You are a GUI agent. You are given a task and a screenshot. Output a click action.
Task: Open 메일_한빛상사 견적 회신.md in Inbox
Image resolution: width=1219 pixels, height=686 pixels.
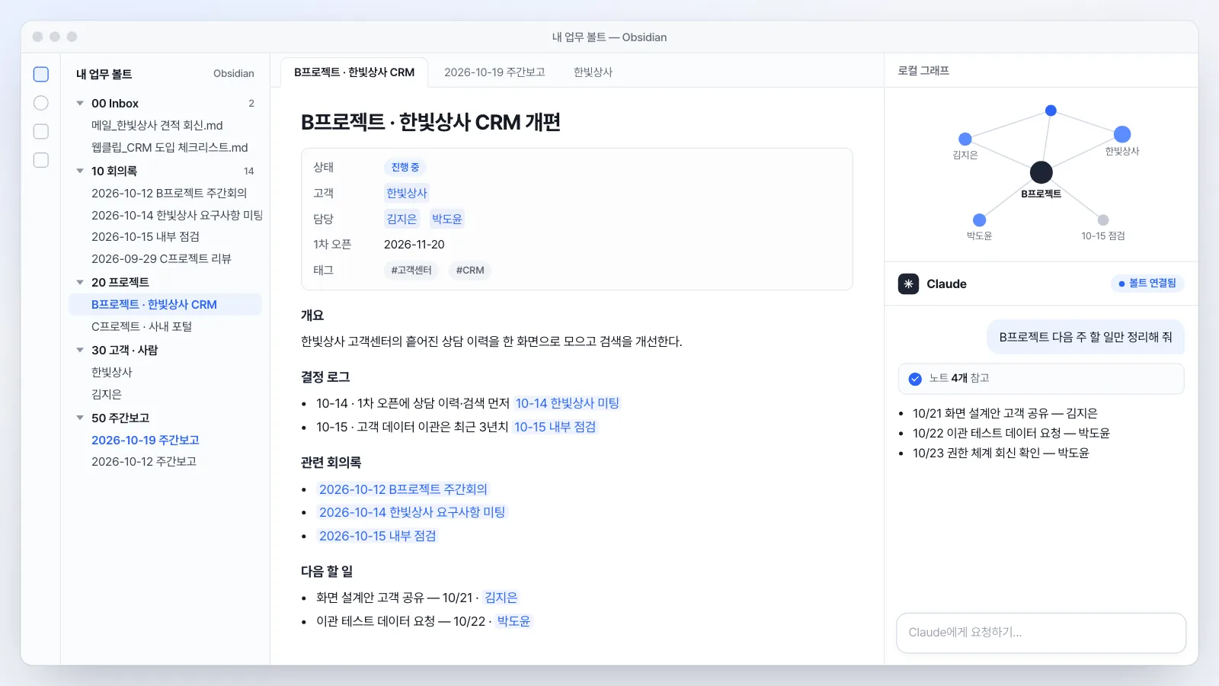pos(165,126)
